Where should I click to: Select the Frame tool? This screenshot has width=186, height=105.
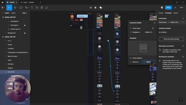point(15,8)
